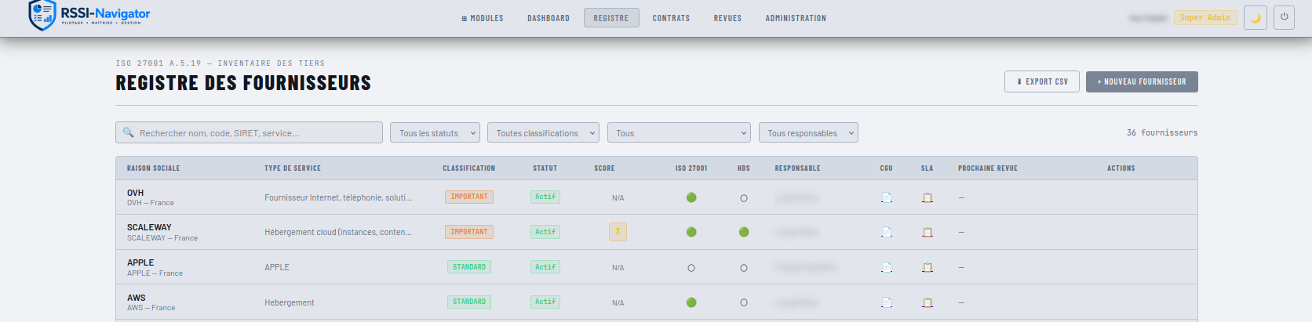This screenshot has height=322, width=1312.
Task: Click the OVH supplier name
Action: point(136,193)
